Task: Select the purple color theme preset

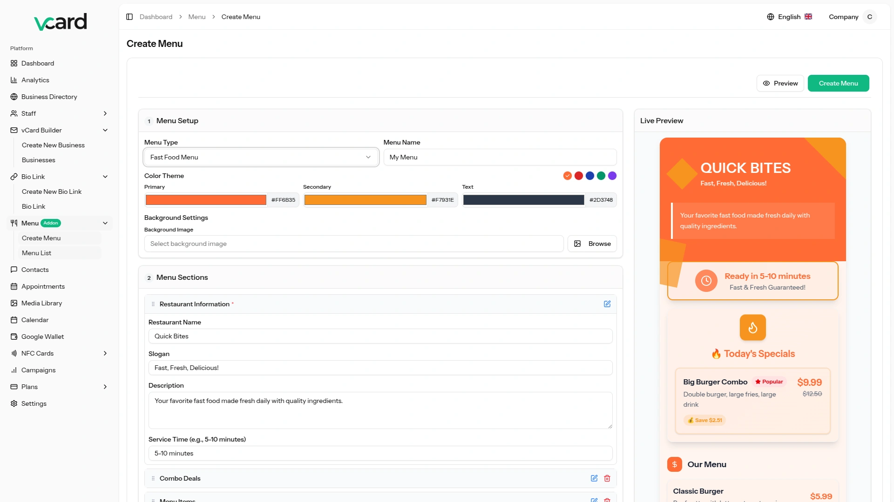Action: pyautogui.click(x=612, y=176)
